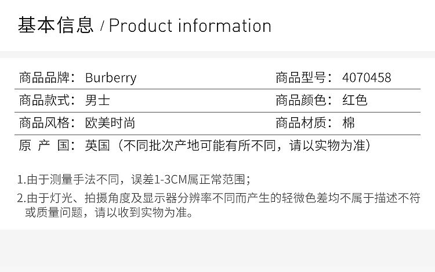
Task: Click note 1 about 1-3CM measurement error
Action: tap(133, 179)
